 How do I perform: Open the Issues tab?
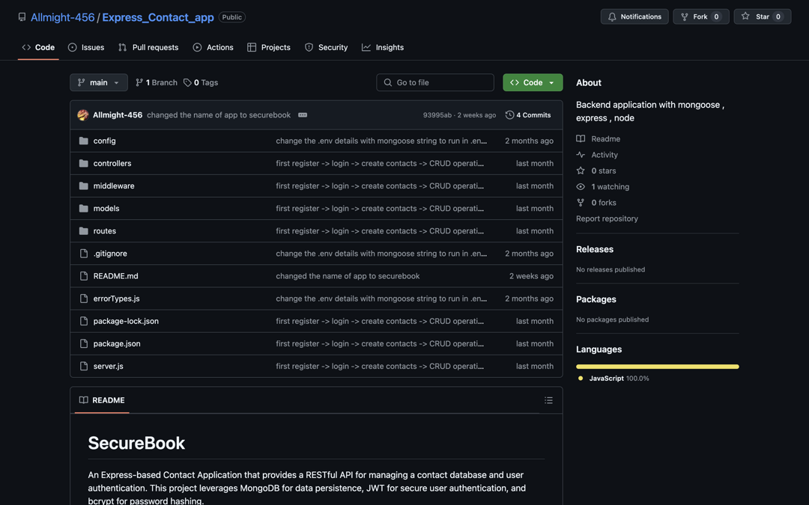(86, 47)
